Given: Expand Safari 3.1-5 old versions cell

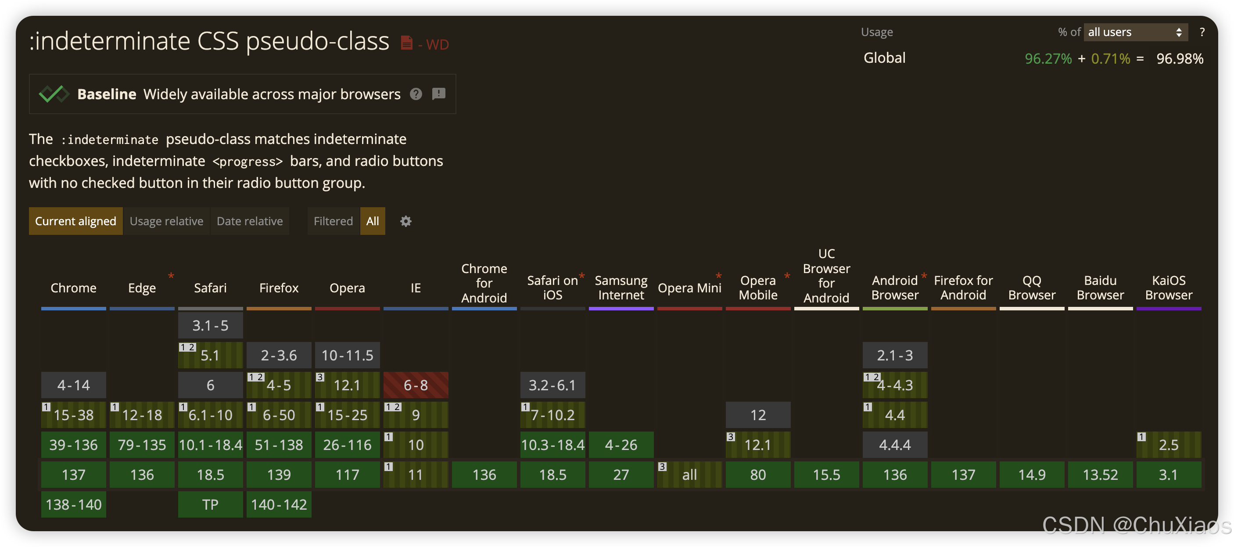Looking at the screenshot, I should [x=210, y=325].
